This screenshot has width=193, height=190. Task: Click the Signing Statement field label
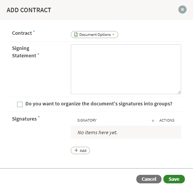[24, 52]
